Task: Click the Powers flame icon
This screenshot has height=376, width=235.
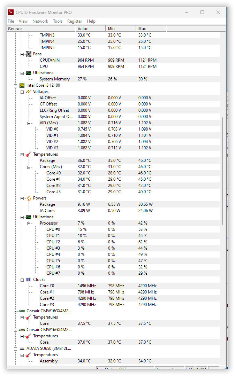Action: pos(29,198)
